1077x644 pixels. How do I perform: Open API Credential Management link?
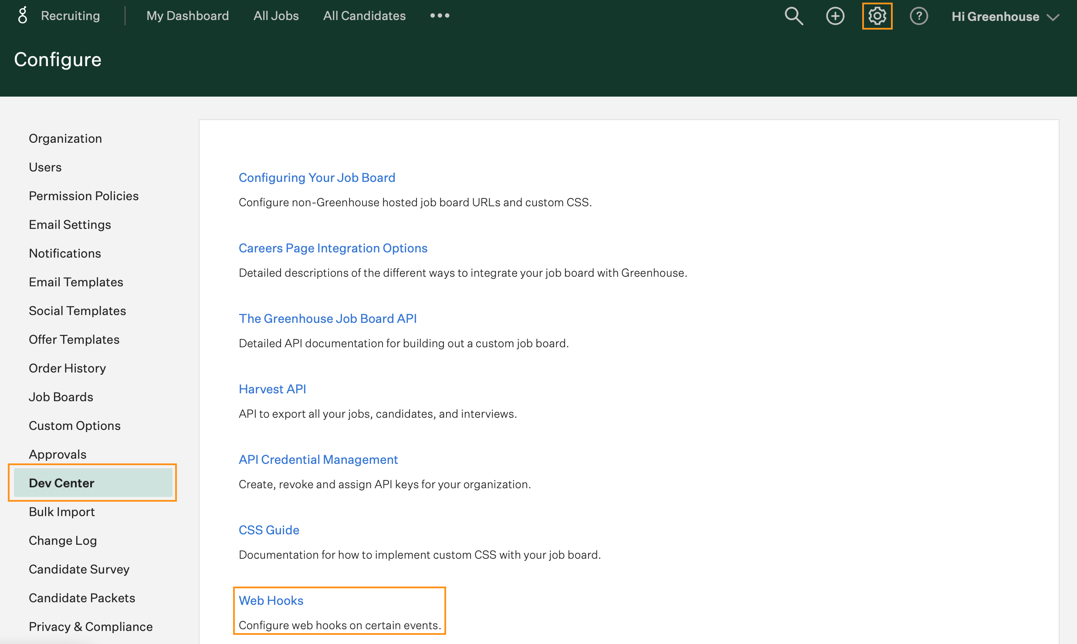318,460
